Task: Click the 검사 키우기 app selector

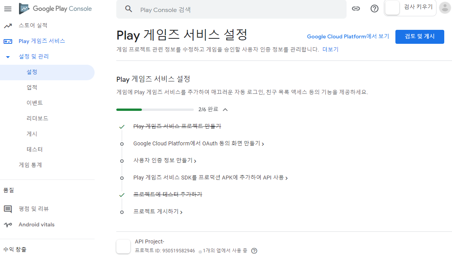Action: click(x=410, y=8)
